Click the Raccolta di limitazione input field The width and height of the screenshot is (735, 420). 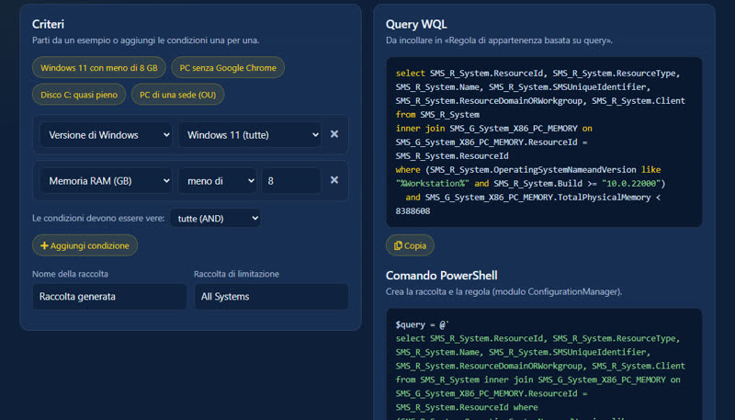[271, 297]
